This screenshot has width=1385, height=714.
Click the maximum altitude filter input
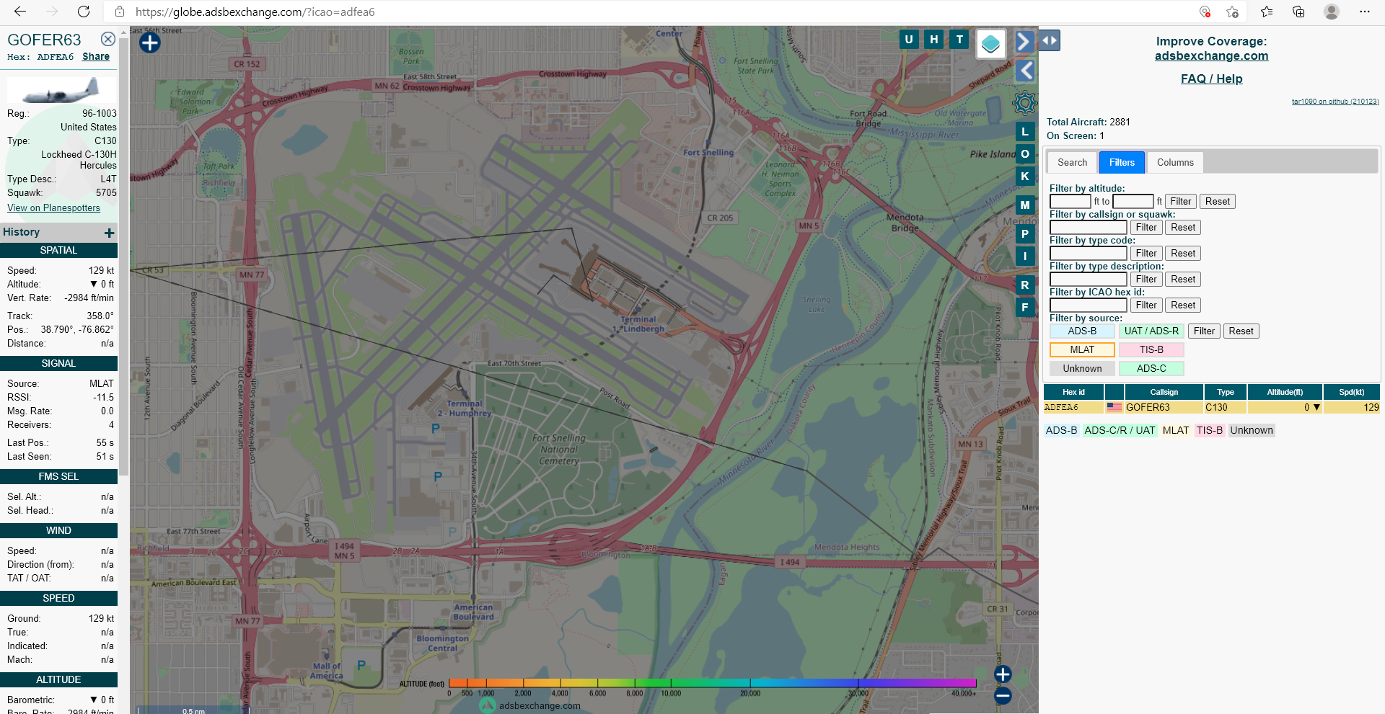[1133, 202]
